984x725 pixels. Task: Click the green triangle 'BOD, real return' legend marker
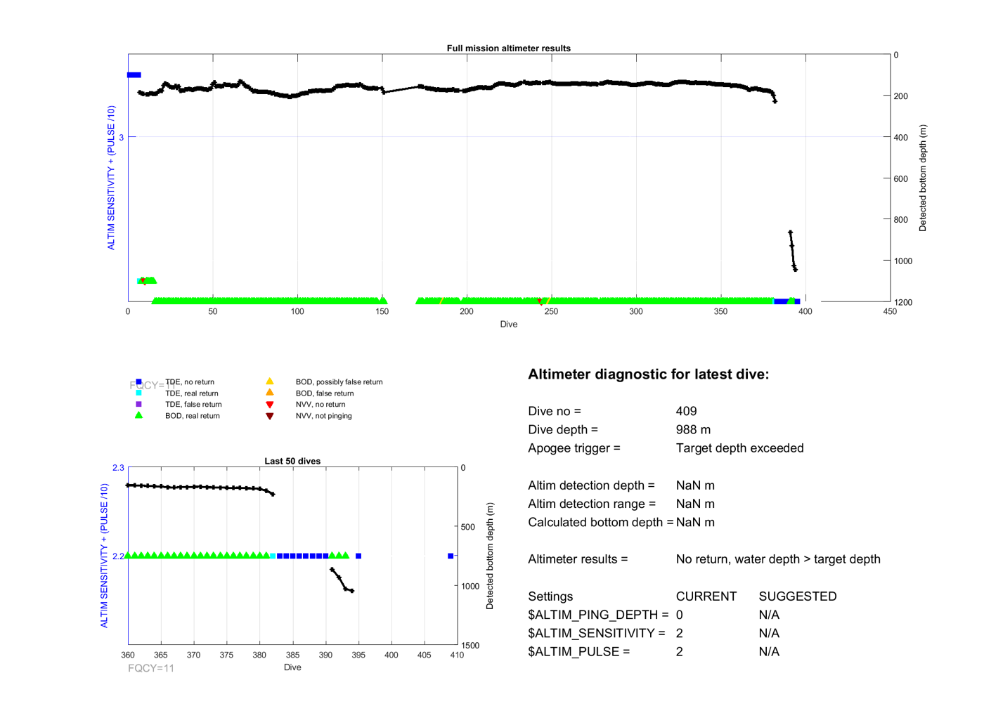click(x=138, y=415)
